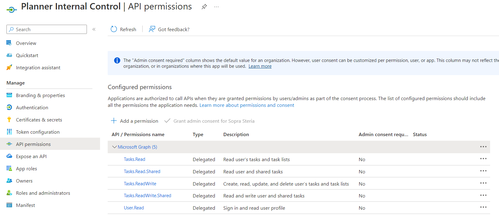499x217 pixels.
Task: Click into the sidebar Search field
Action: click(47, 29)
